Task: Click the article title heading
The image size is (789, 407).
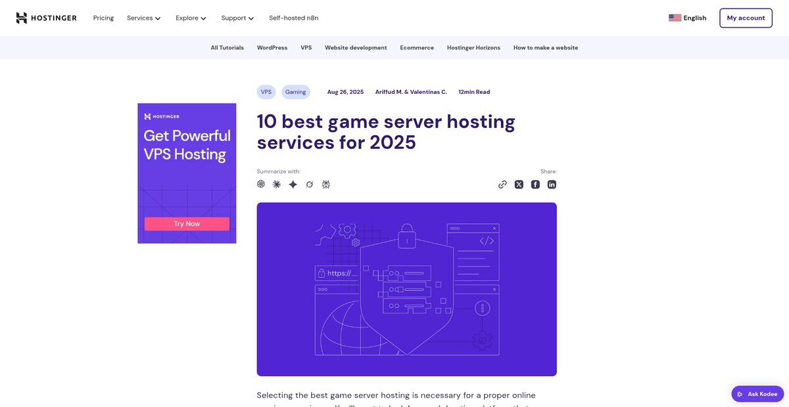Action: 386,131
